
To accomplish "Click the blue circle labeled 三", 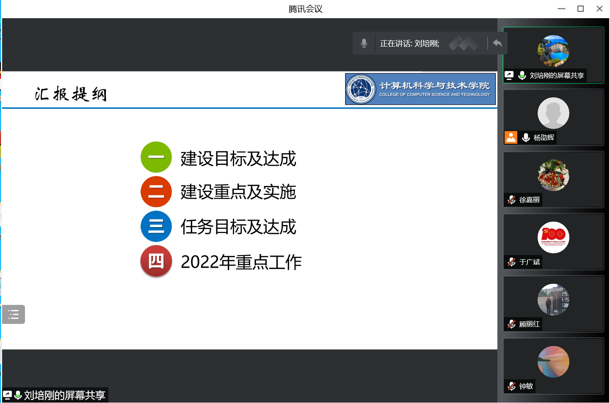I will click(x=156, y=226).
